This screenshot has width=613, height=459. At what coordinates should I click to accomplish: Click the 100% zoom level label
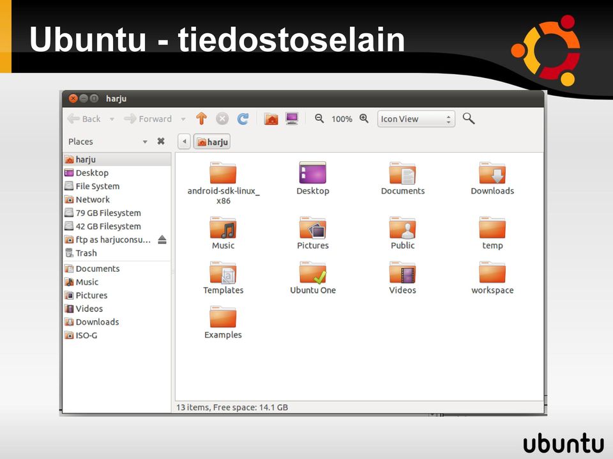(342, 119)
